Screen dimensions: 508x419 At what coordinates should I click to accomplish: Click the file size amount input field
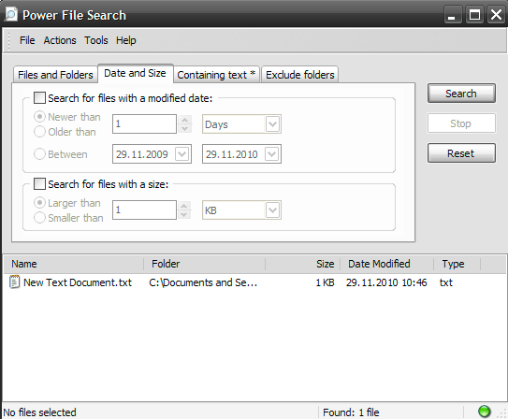coord(144,209)
